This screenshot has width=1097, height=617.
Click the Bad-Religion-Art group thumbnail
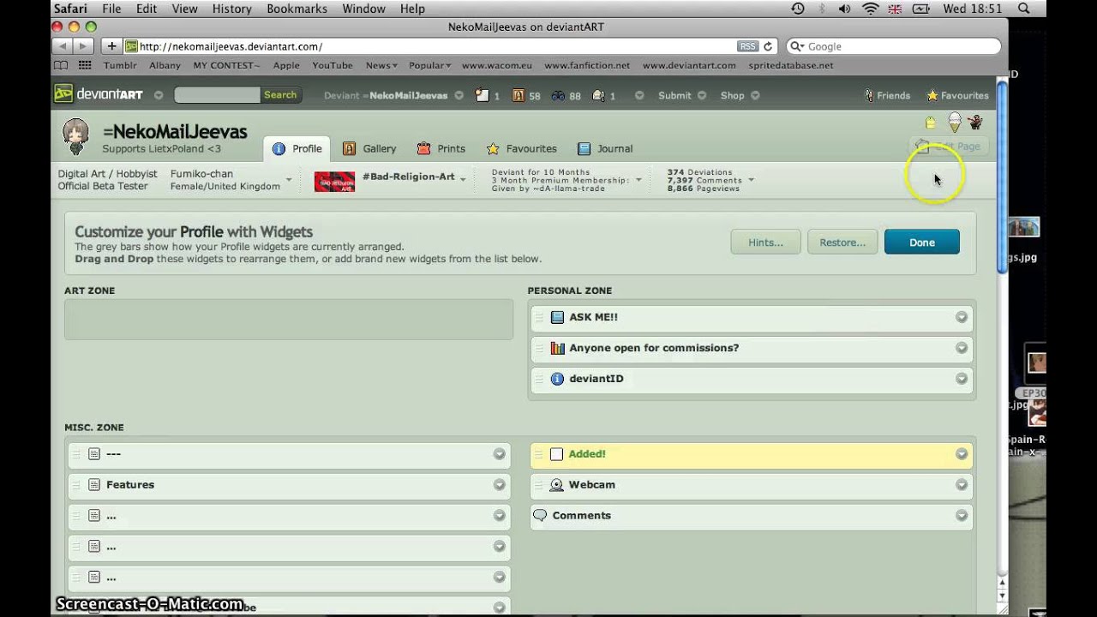tap(334, 182)
